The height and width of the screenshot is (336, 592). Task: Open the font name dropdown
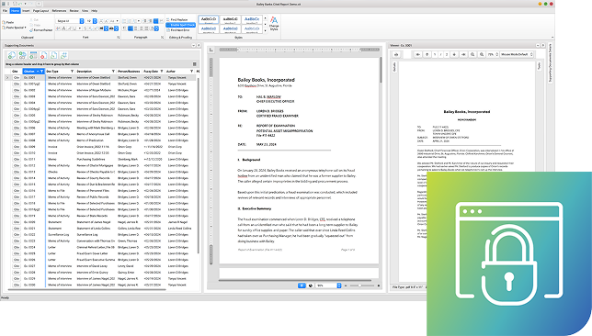click(82, 21)
